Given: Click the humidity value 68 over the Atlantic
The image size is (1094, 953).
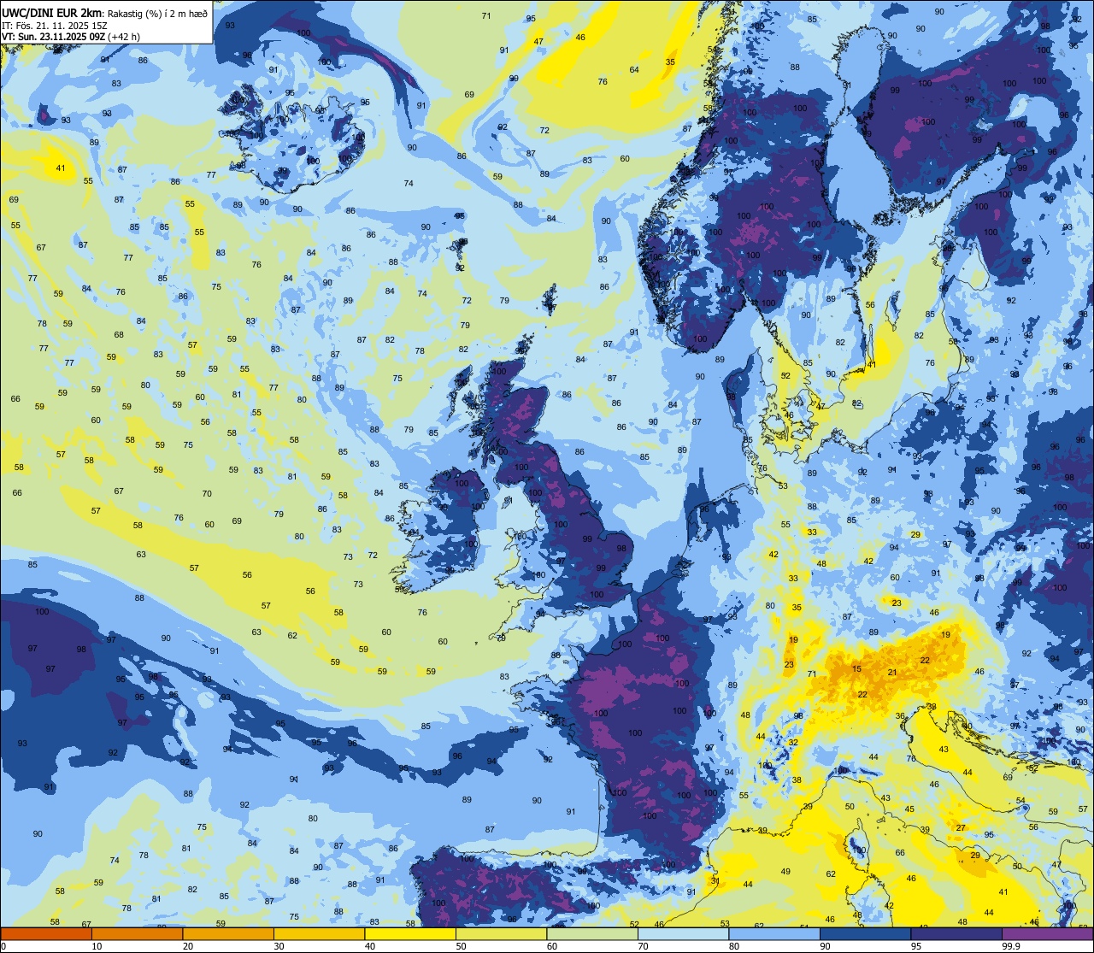Looking at the screenshot, I should pos(119,334).
